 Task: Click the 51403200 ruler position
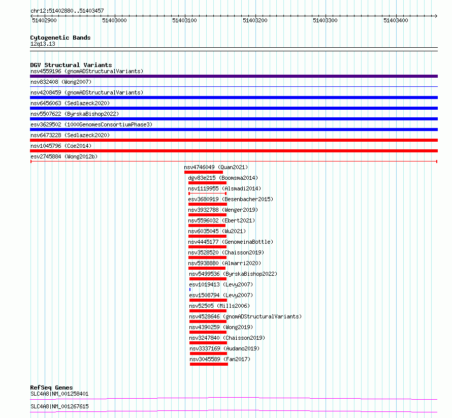255,20
